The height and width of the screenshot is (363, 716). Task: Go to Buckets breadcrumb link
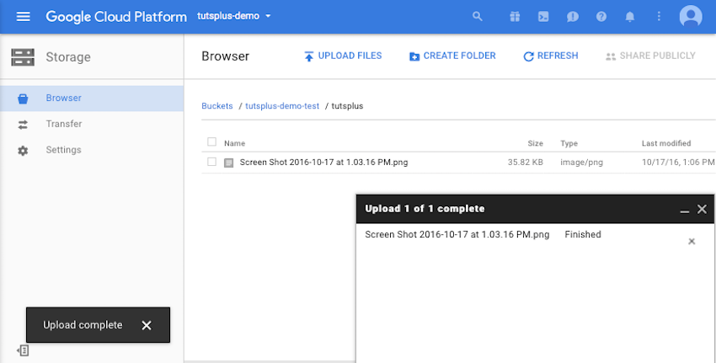217,106
